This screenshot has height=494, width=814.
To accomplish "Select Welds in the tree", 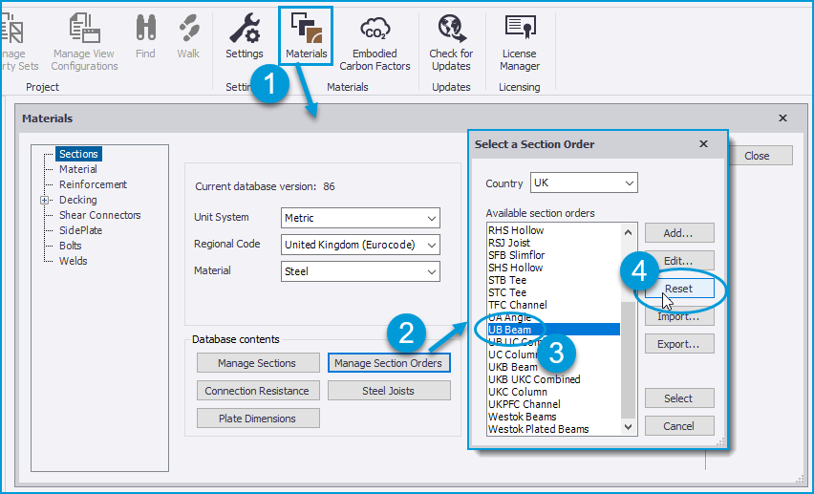I will (74, 261).
